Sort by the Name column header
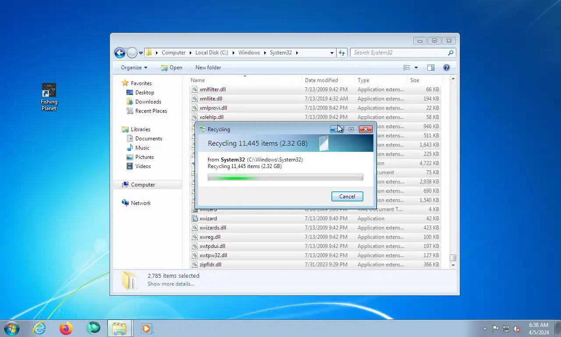This screenshot has width=561, height=337. [x=245, y=80]
